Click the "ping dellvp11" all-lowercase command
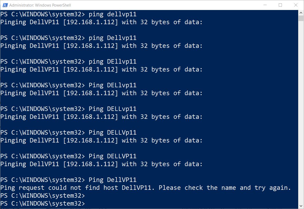Viewport: 304px width, 209px height. tap(112, 14)
